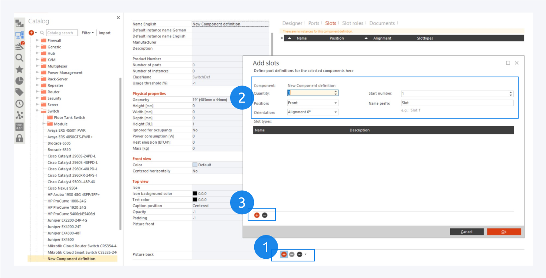This screenshot has height=278, width=546.
Task: Open the Position dropdown set to Front
Action: coord(313,103)
